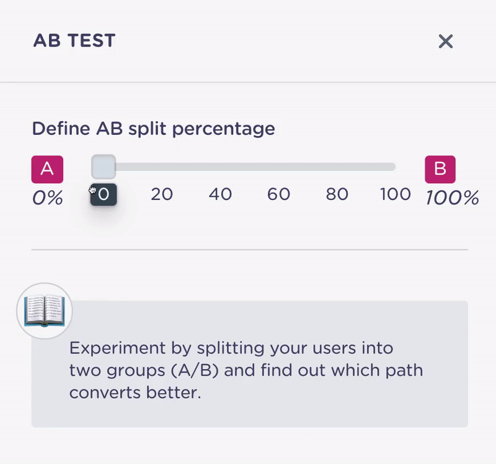Click the experiment description text box
The image size is (496, 464).
(x=250, y=364)
